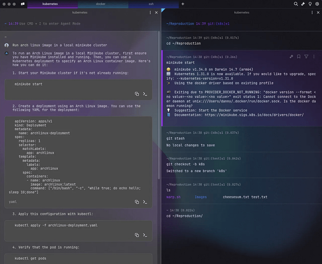Screen dimensions: 322x264
Task: Open Warp AI sparkle icon in top bar
Action: [303, 4]
